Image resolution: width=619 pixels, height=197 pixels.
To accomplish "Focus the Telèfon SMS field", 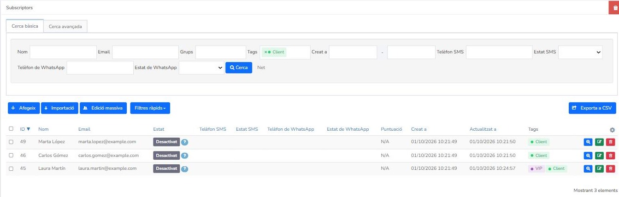I will (x=499, y=52).
